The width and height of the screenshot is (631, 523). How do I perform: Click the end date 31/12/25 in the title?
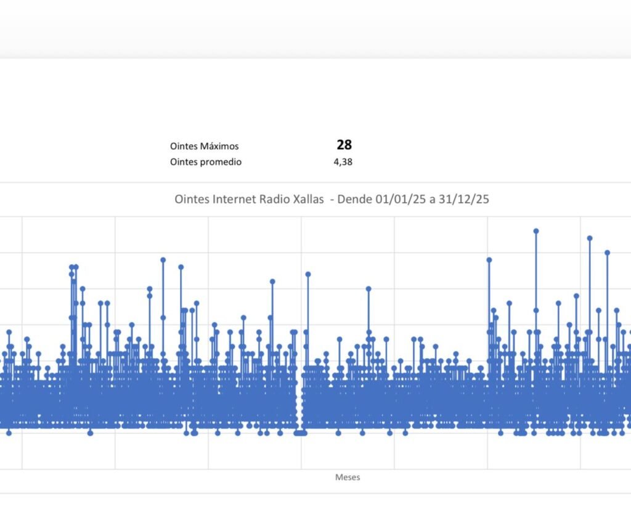pos(465,200)
